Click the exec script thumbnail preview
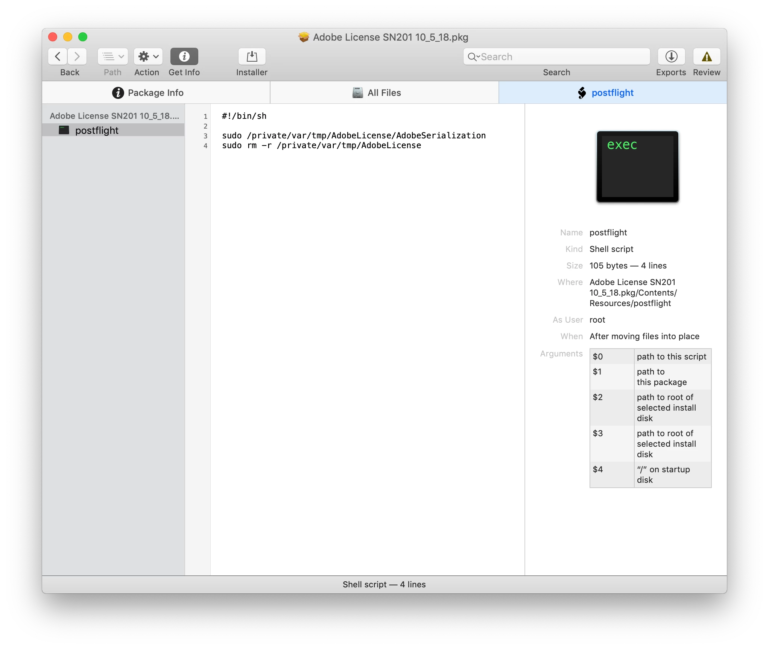This screenshot has height=649, width=769. [x=637, y=167]
